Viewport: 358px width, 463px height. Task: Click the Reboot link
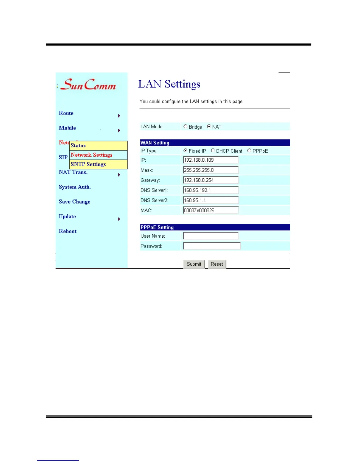click(68, 231)
